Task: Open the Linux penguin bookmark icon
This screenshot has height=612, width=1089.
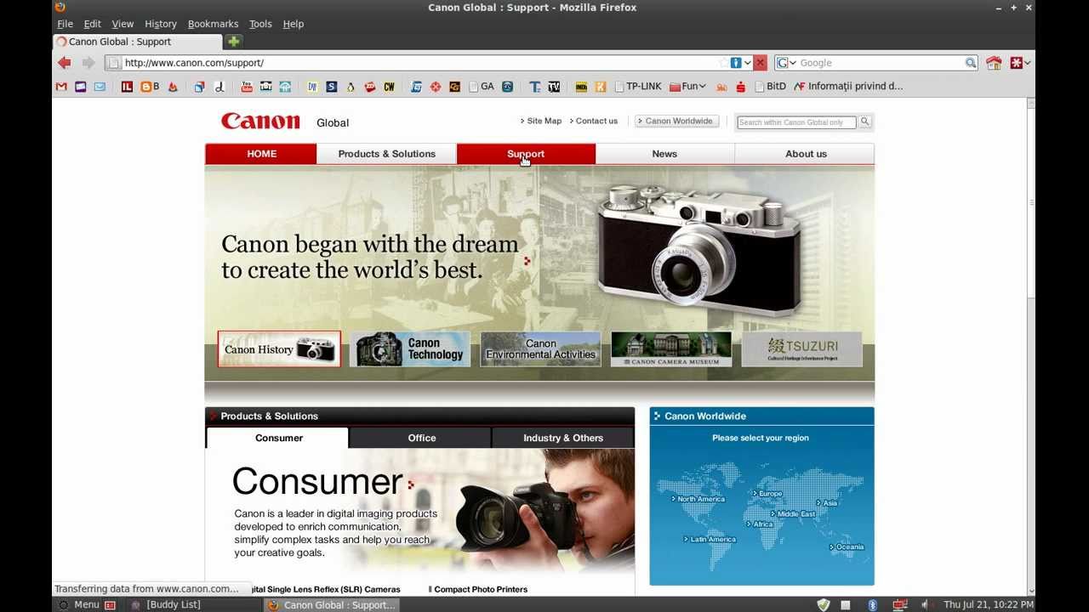Action: click(x=351, y=87)
